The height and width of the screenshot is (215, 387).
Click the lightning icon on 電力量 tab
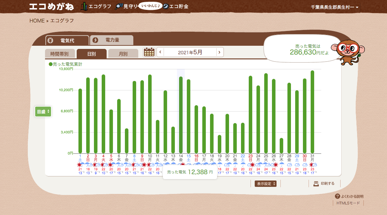95,40
